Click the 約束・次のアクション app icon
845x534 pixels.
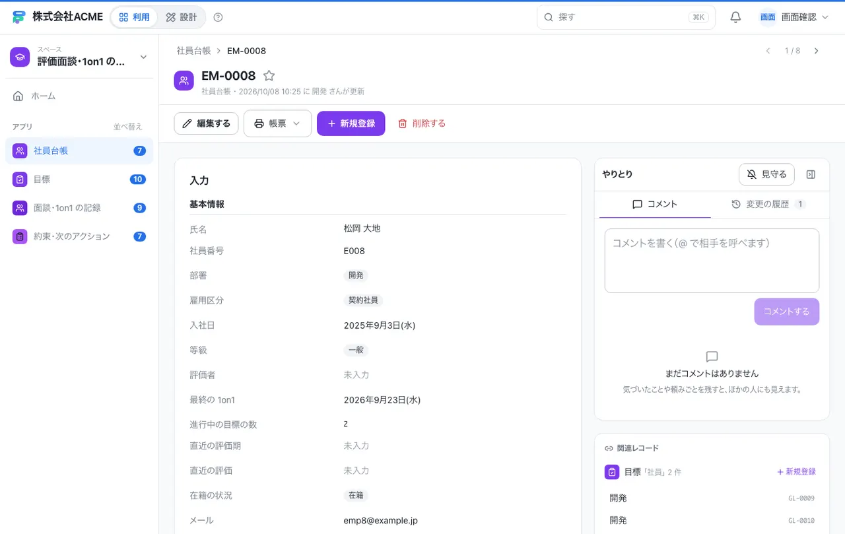[20, 236]
